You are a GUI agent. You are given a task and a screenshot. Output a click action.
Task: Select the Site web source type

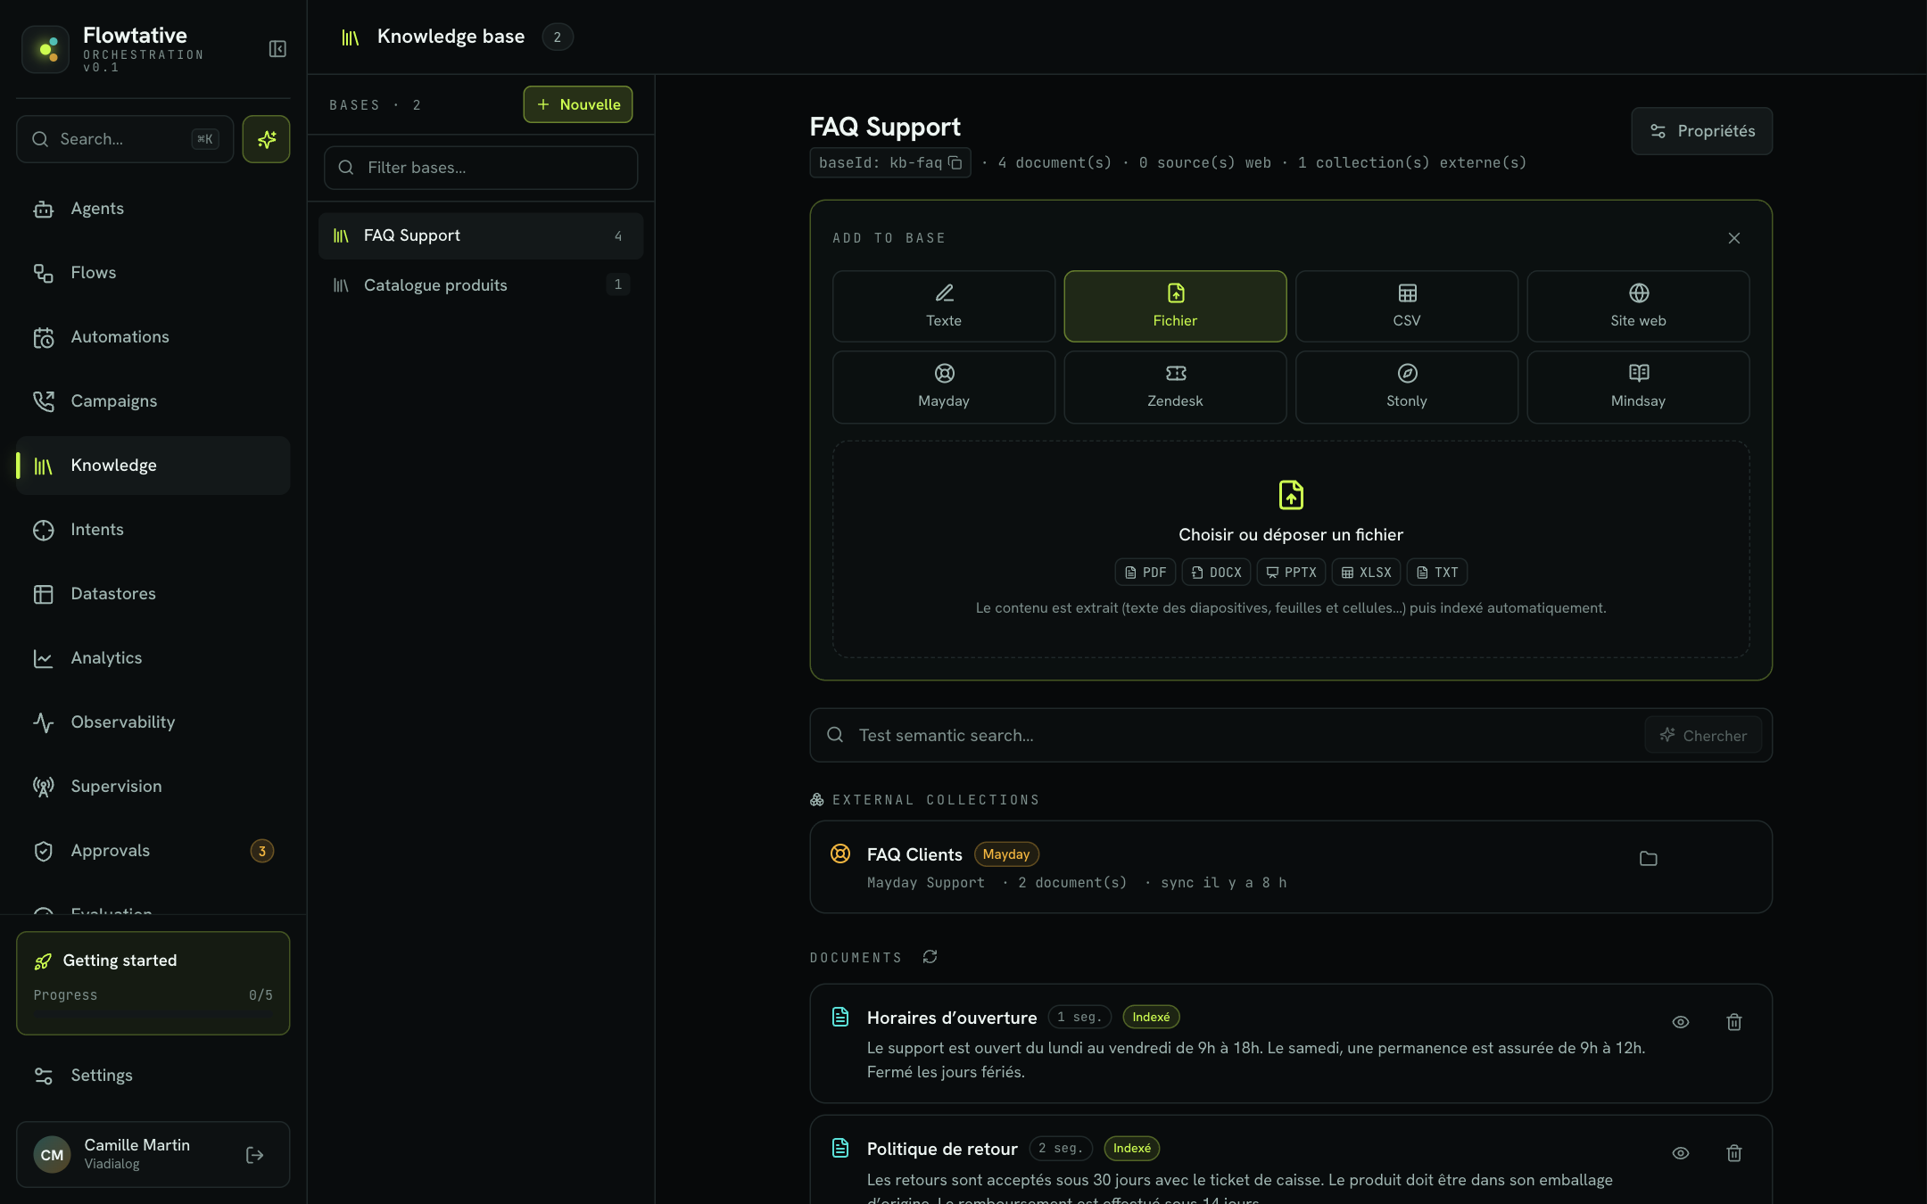[1637, 306]
